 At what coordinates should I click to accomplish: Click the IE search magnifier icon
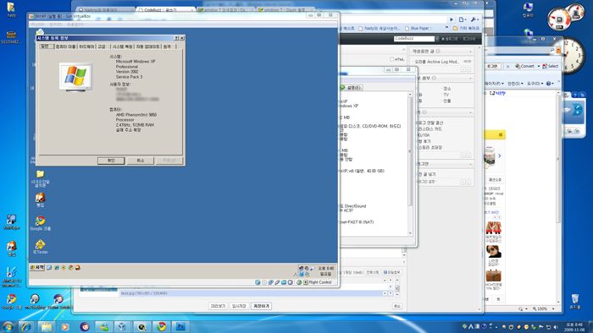click(552, 50)
